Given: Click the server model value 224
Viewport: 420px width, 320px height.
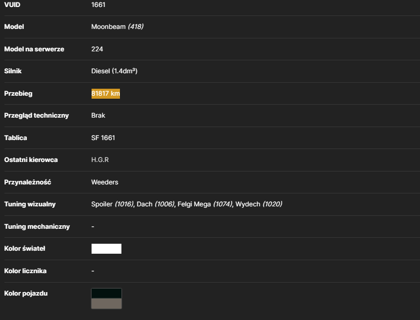Looking at the screenshot, I should tap(97, 49).
